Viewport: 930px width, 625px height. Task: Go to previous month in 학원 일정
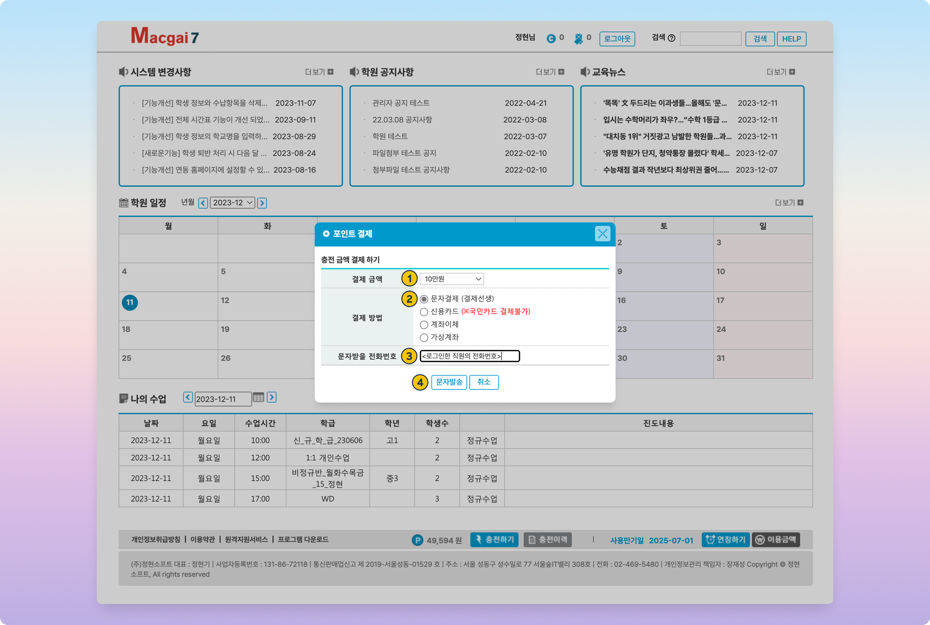click(x=203, y=203)
